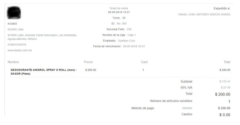Open the www.kiubix.com.mx website link

click(x=20, y=50)
